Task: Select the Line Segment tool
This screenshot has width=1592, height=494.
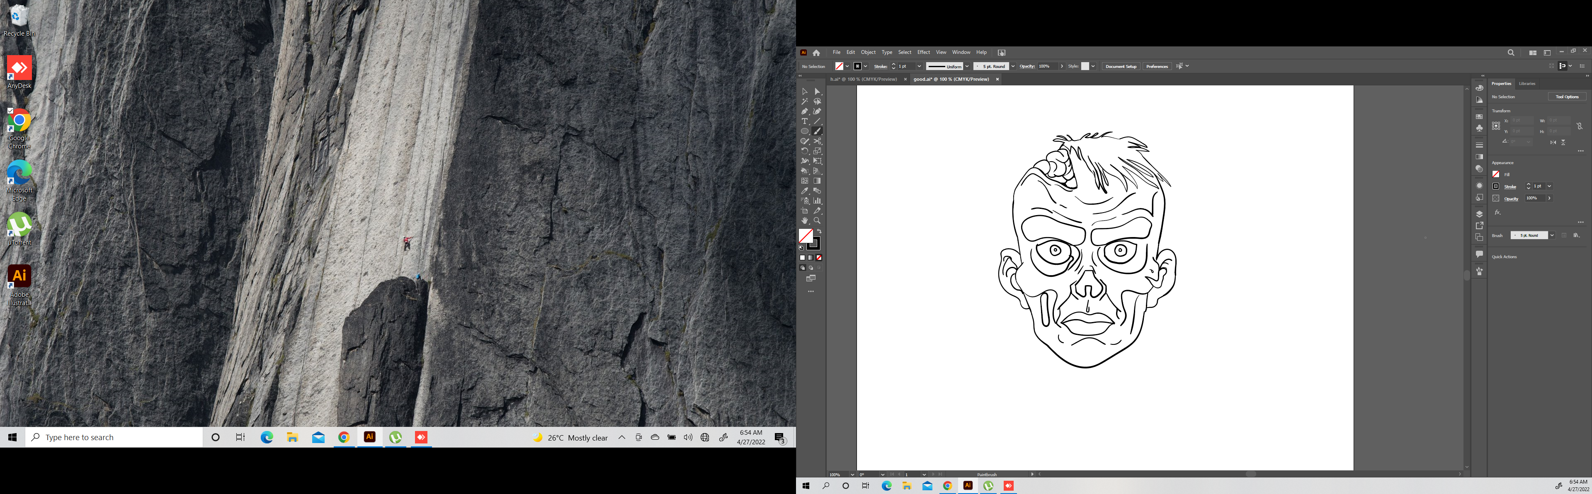Action: (x=817, y=121)
